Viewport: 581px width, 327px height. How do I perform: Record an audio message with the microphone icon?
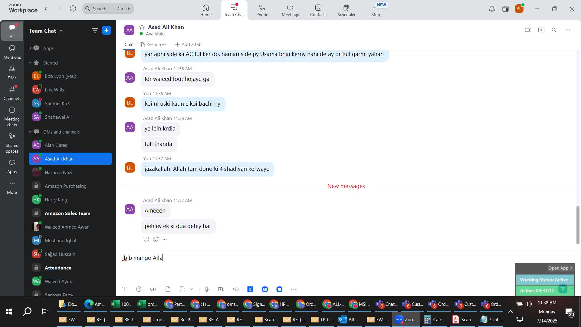tap(207, 289)
